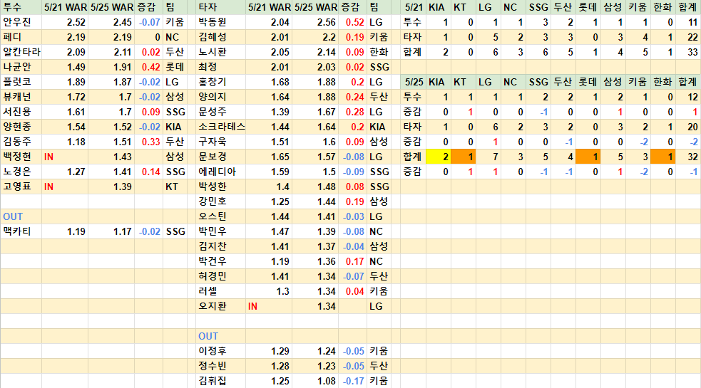Image resolution: width=701 pixels, height=388 pixels.
Task: Select batter cell 이정후
Action: [x=221, y=352]
